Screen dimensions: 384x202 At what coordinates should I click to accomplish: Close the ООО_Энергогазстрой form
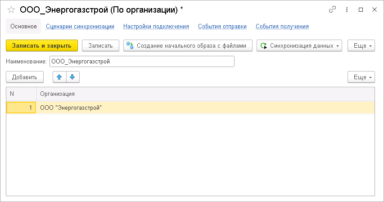click(x=375, y=9)
